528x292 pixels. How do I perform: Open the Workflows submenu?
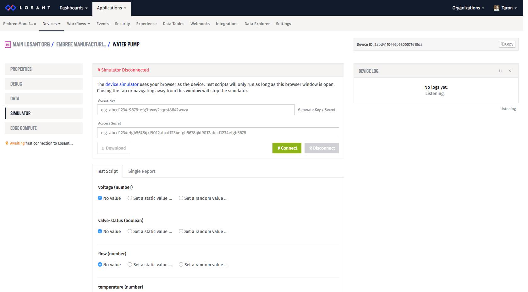pos(79,24)
